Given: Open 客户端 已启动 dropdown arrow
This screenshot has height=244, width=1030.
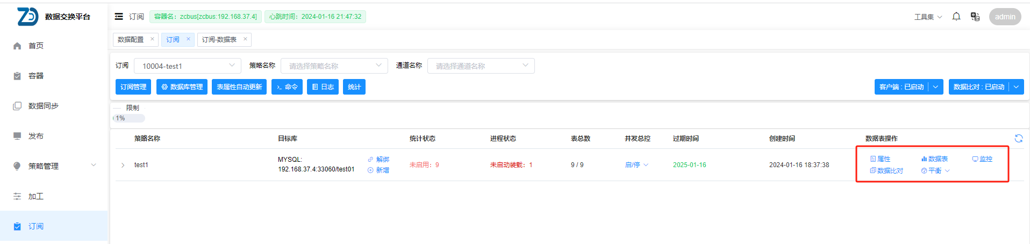Looking at the screenshot, I should point(936,87).
